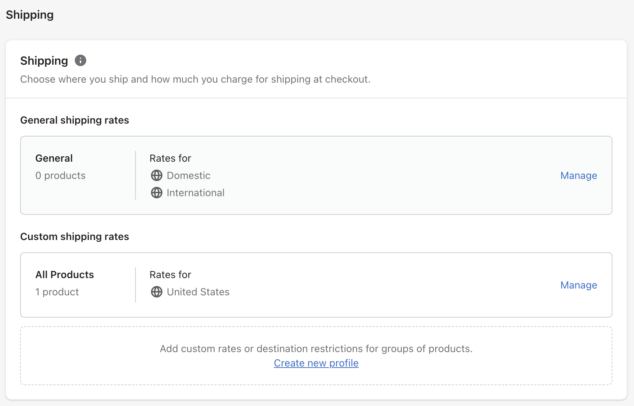Screen dimensions: 634x406
Task: Click the Create new profile link
Action: pyautogui.click(x=316, y=363)
